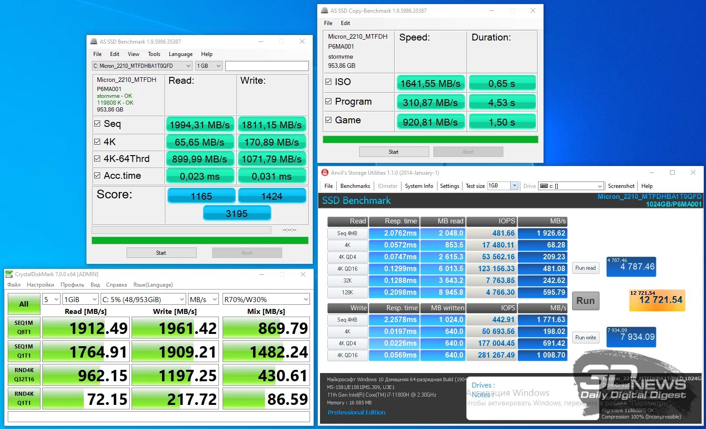Screen dimensions: 706x429
Task: Close the AS SSD Copy-Benchmark window
Action: click(x=533, y=10)
